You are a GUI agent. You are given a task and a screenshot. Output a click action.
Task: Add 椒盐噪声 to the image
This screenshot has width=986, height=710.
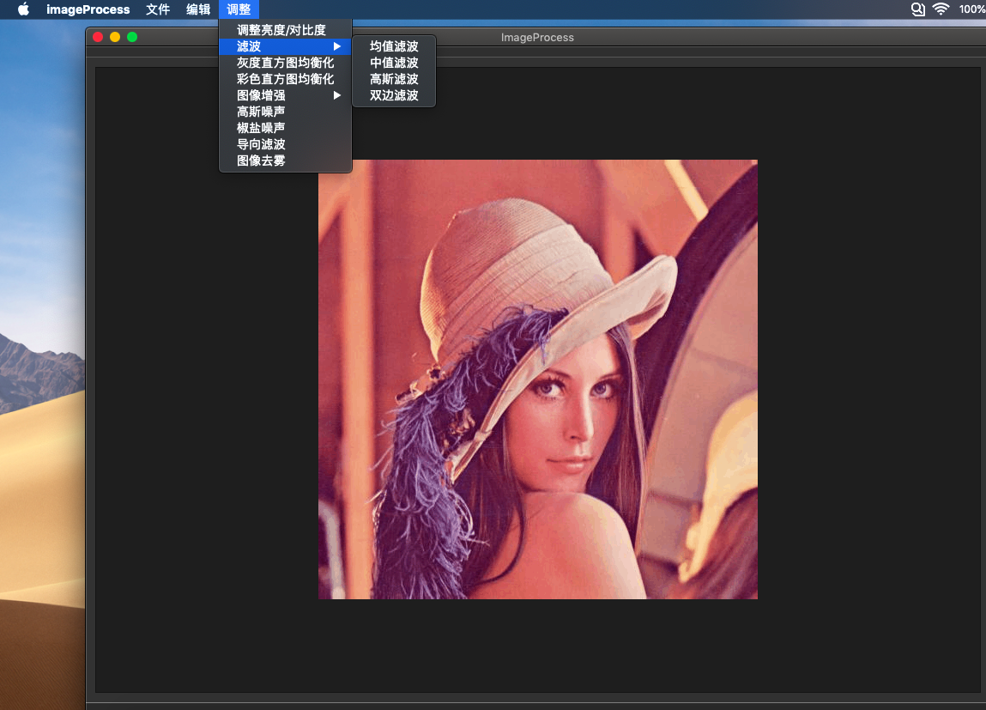(x=286, y=128)
